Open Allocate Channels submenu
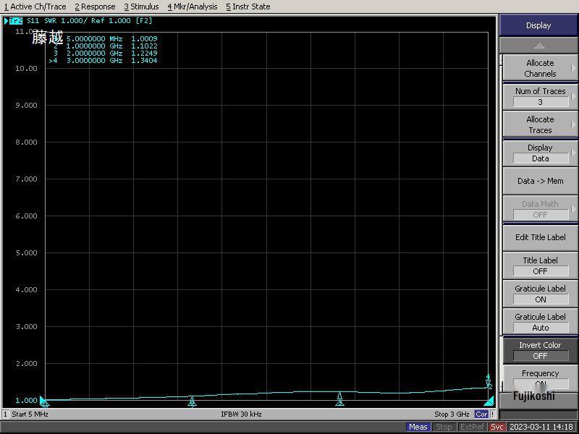This screenshot has height=434, width=579. [x=540, y=68]
